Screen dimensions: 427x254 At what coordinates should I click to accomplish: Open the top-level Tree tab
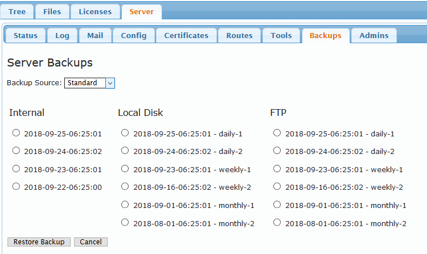[x=17, y=12]
